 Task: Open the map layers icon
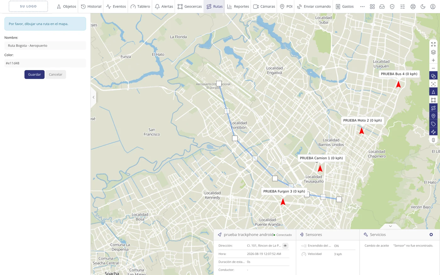tap(433, 52)
